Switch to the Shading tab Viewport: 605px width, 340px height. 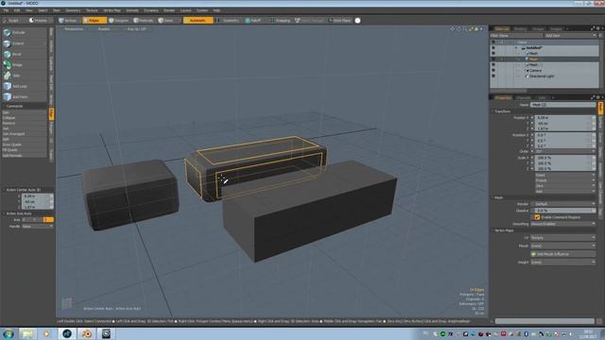click(x=520, y=29)
